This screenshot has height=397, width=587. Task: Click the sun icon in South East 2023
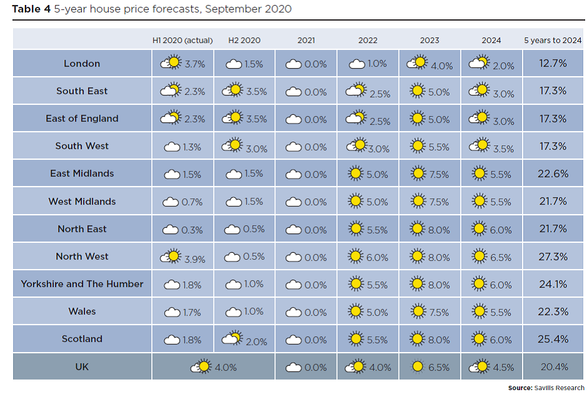(417, 91)
